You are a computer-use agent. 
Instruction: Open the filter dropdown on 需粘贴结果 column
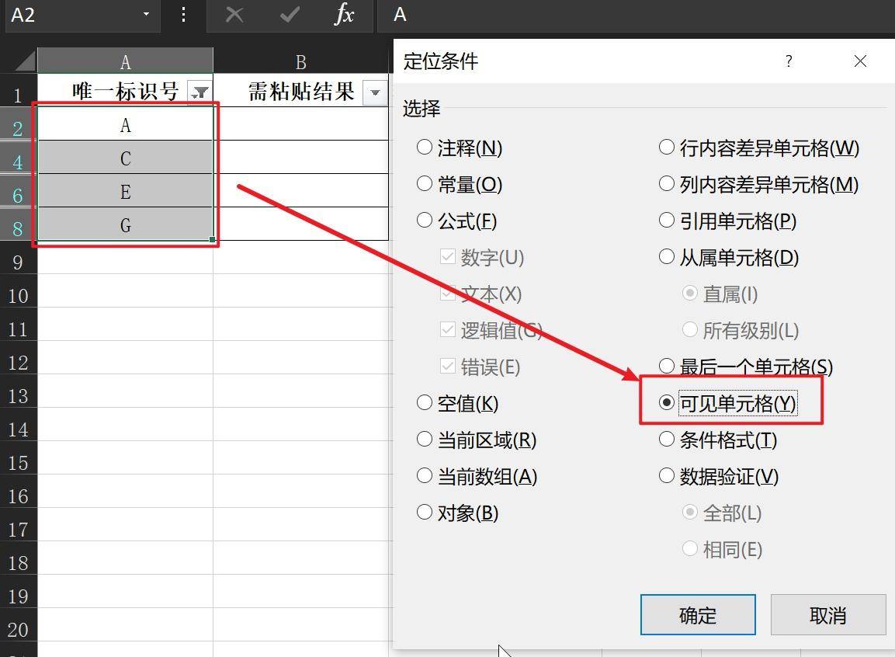pos(374,92)
